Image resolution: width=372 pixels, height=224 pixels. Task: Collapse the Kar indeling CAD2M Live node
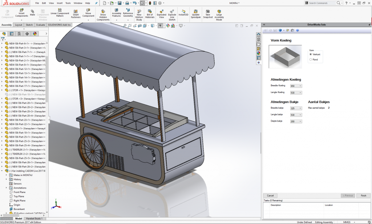tap(2, 171)
